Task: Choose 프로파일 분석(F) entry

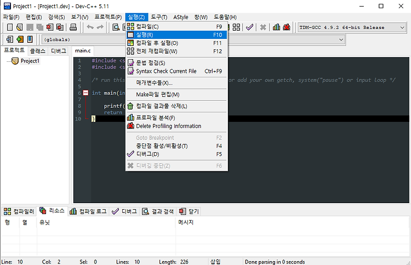Action: [x=176, y=118]
